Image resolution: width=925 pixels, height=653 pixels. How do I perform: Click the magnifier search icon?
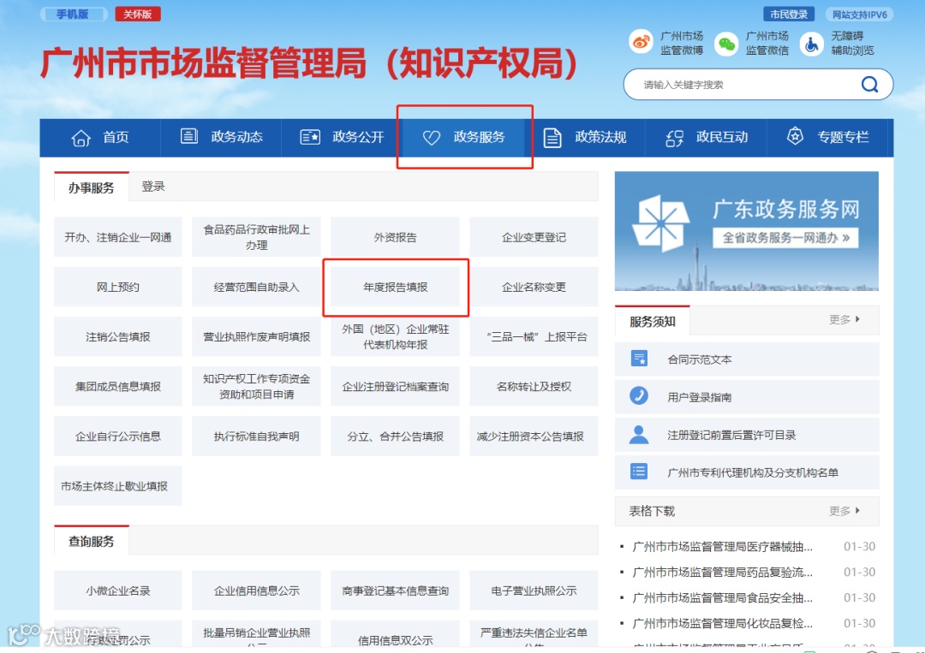[x=869, y=84]
